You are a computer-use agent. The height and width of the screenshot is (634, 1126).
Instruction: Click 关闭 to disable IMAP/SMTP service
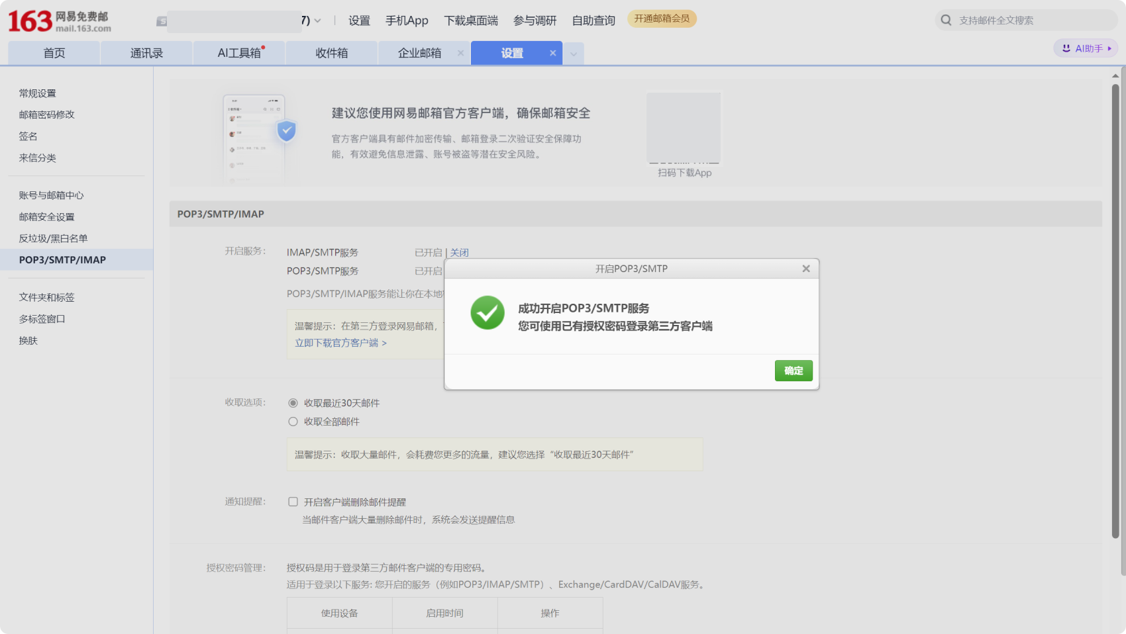point(460,252)
